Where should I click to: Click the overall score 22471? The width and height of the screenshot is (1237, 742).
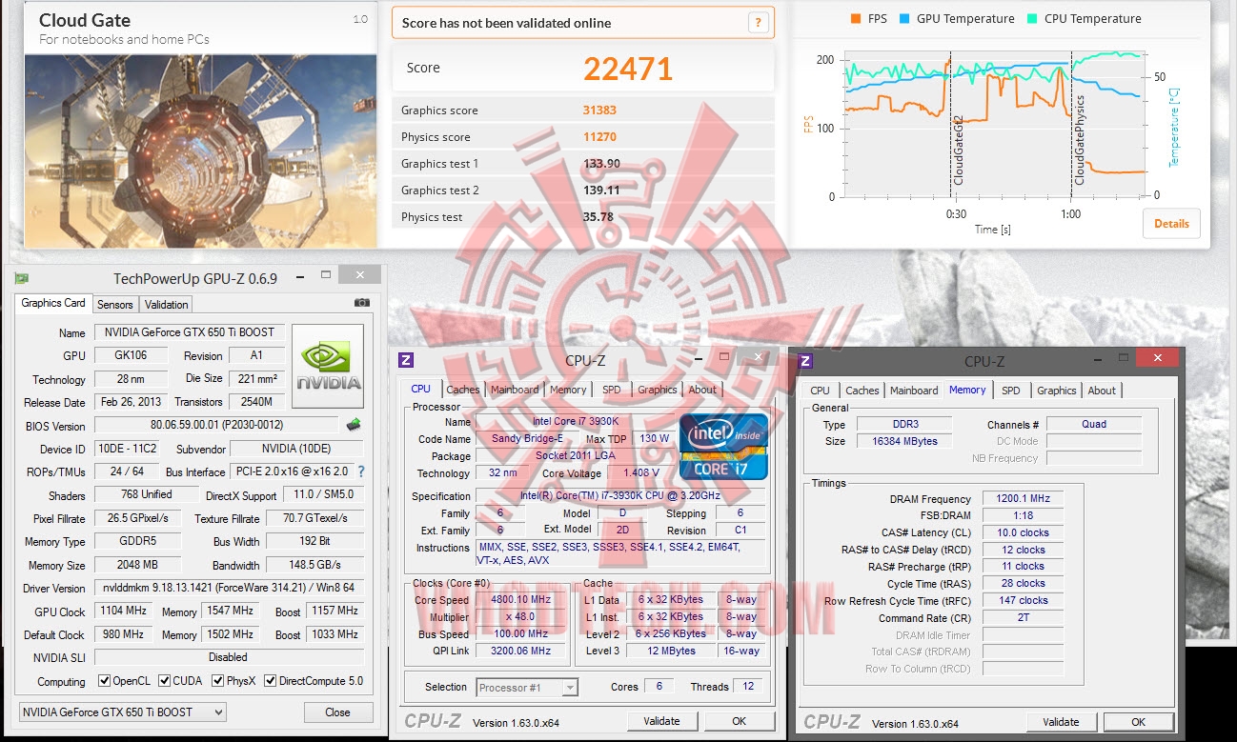point(628,69)
